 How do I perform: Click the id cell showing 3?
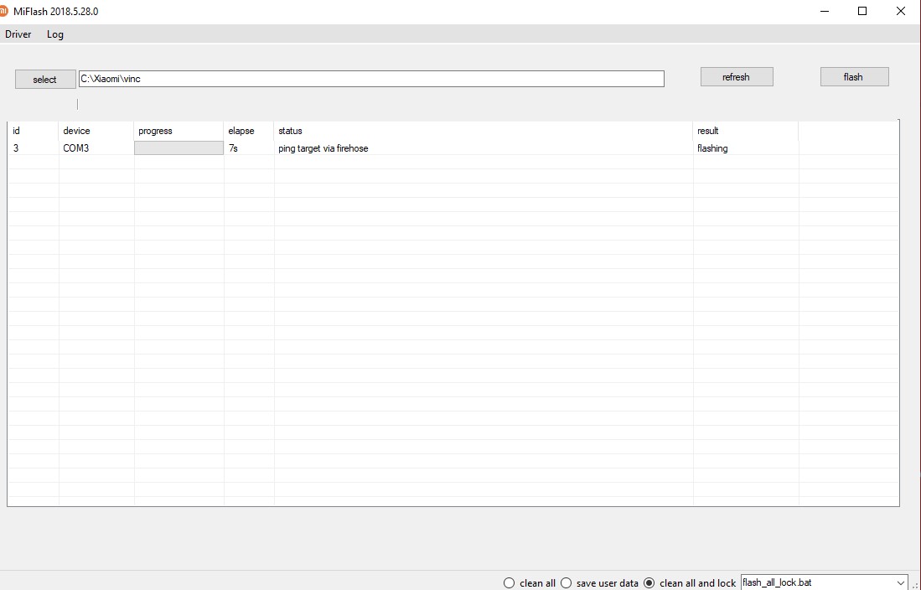click(x=33, y=148)
